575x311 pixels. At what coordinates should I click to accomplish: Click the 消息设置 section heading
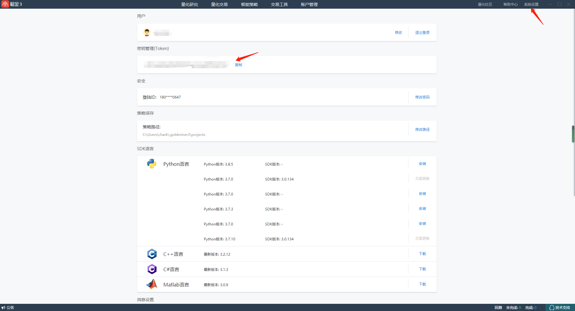145,300
